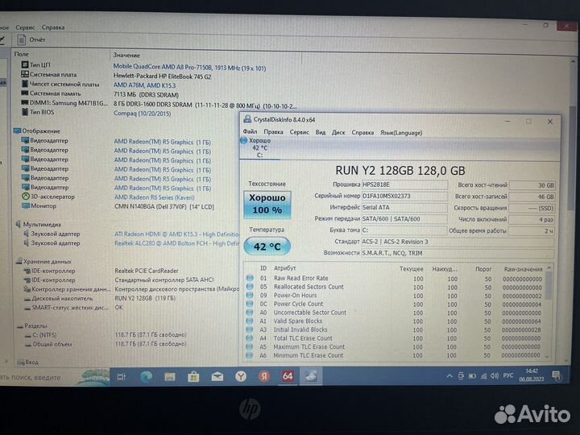580x435 pixels.
Task: Click the Тип ЦП row icon
Action: 25,64
